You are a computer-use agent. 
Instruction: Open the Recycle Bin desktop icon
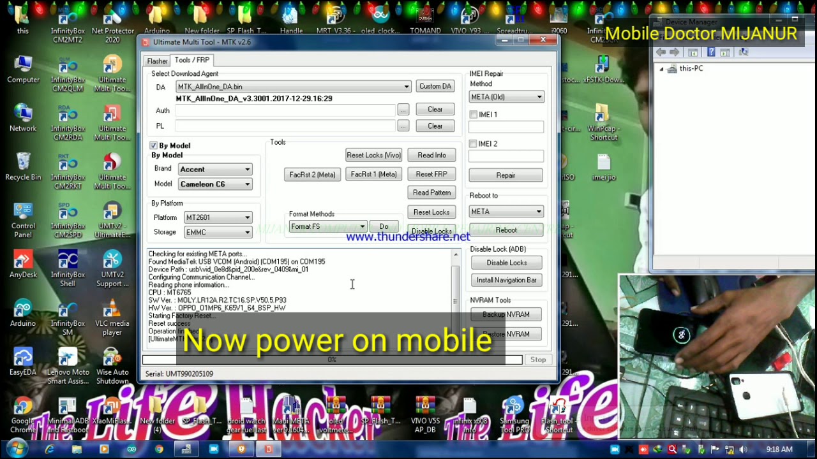click(23, 166)
